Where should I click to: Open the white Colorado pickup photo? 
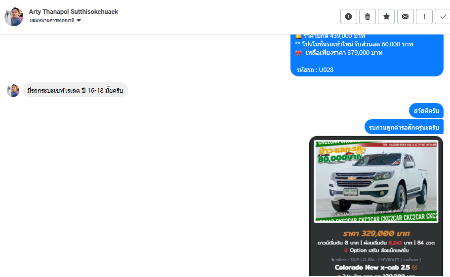pyautogui.click(x=376, y=181)
